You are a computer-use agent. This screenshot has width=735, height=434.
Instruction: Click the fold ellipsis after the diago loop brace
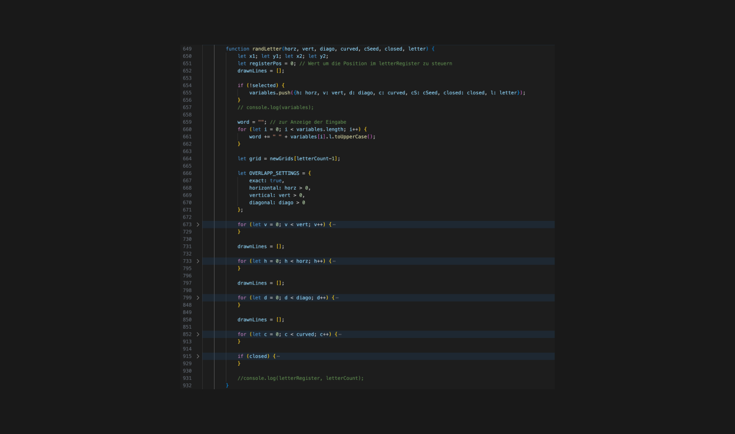(337, 298)
